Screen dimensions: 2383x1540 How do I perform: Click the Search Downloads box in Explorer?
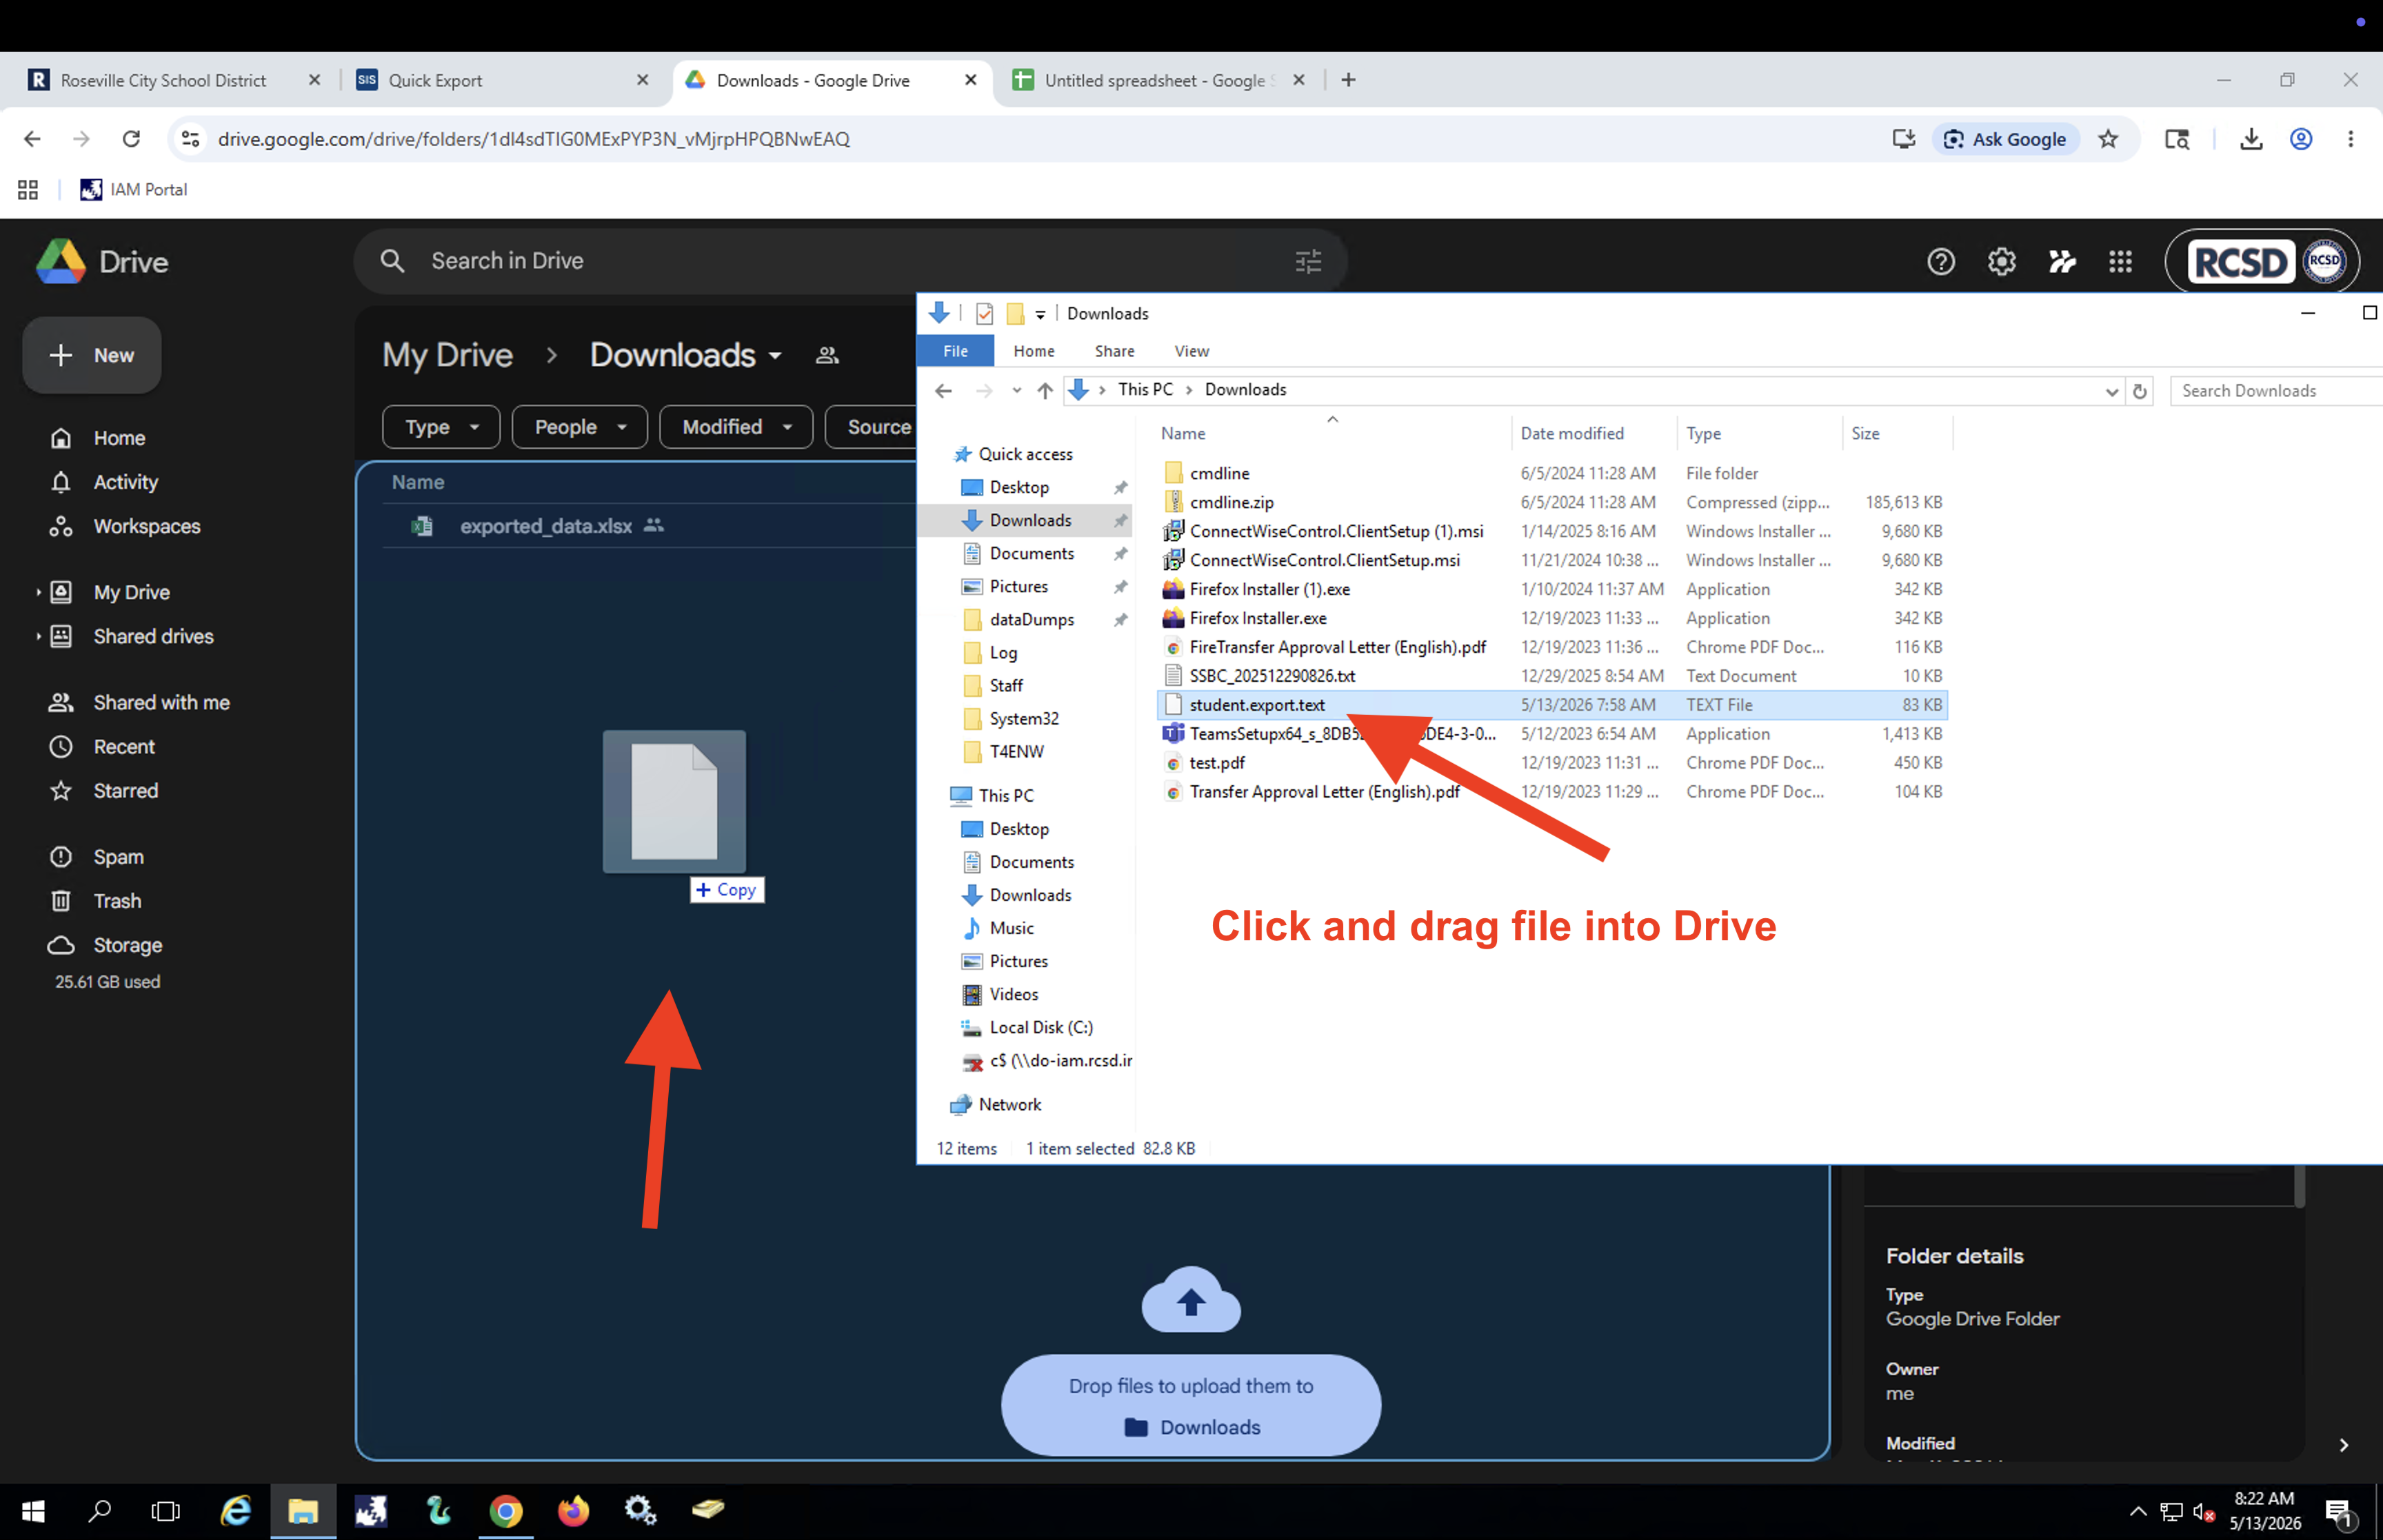point(2275,391)
